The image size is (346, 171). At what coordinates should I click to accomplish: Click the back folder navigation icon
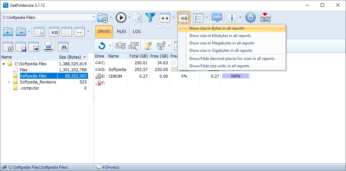click(x=8, y=32)
